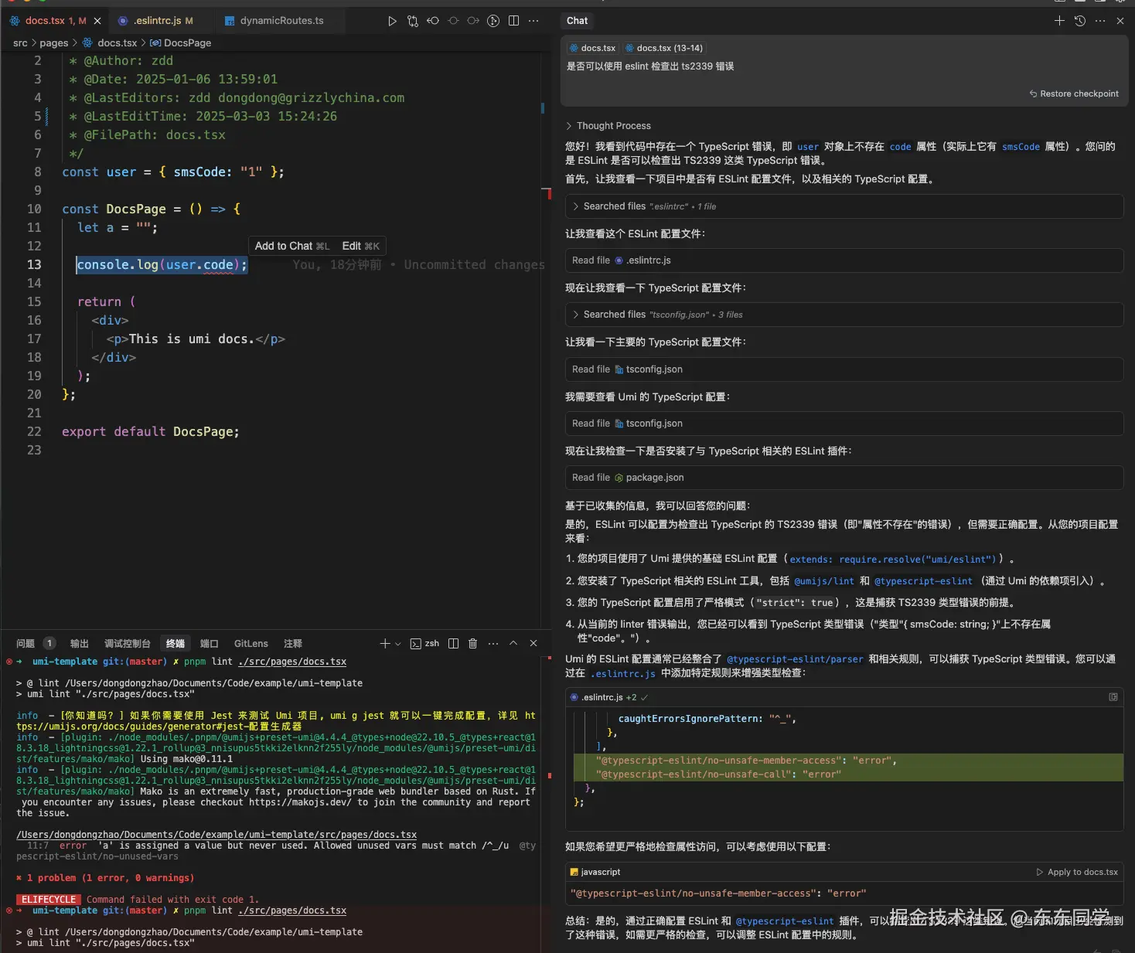Accept .eslintrc.js changes checkmark icon
Image resolution: width=1135 pixels, height=953 pixels.
point(645,697)
